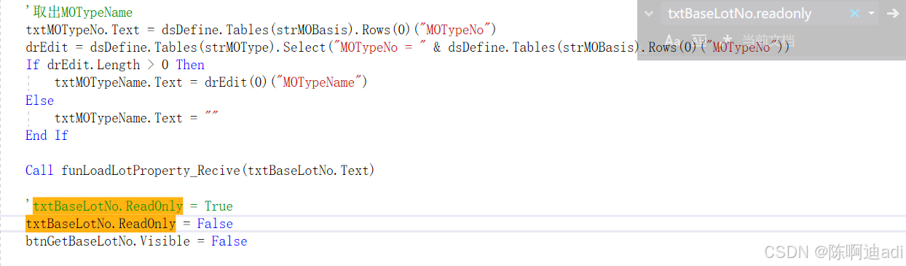Click the "MOTypeNo = " string in Select call
906x266 pixels.
coord(378,47)
